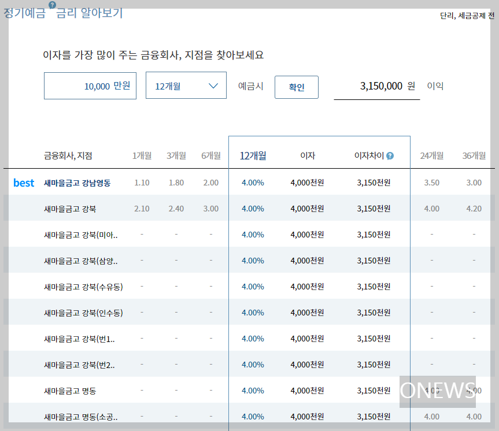Screen dimensions: 499x431
Task: Click the 이자 column header
Action: pyautogui.click(x=308, y=156)
